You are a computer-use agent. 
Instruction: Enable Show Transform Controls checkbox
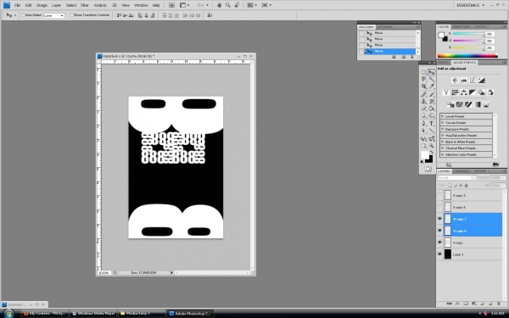point(72,15)
